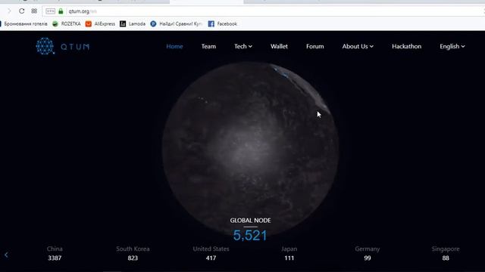
Task: Open the Hackathon page
Action: [406, 46]
